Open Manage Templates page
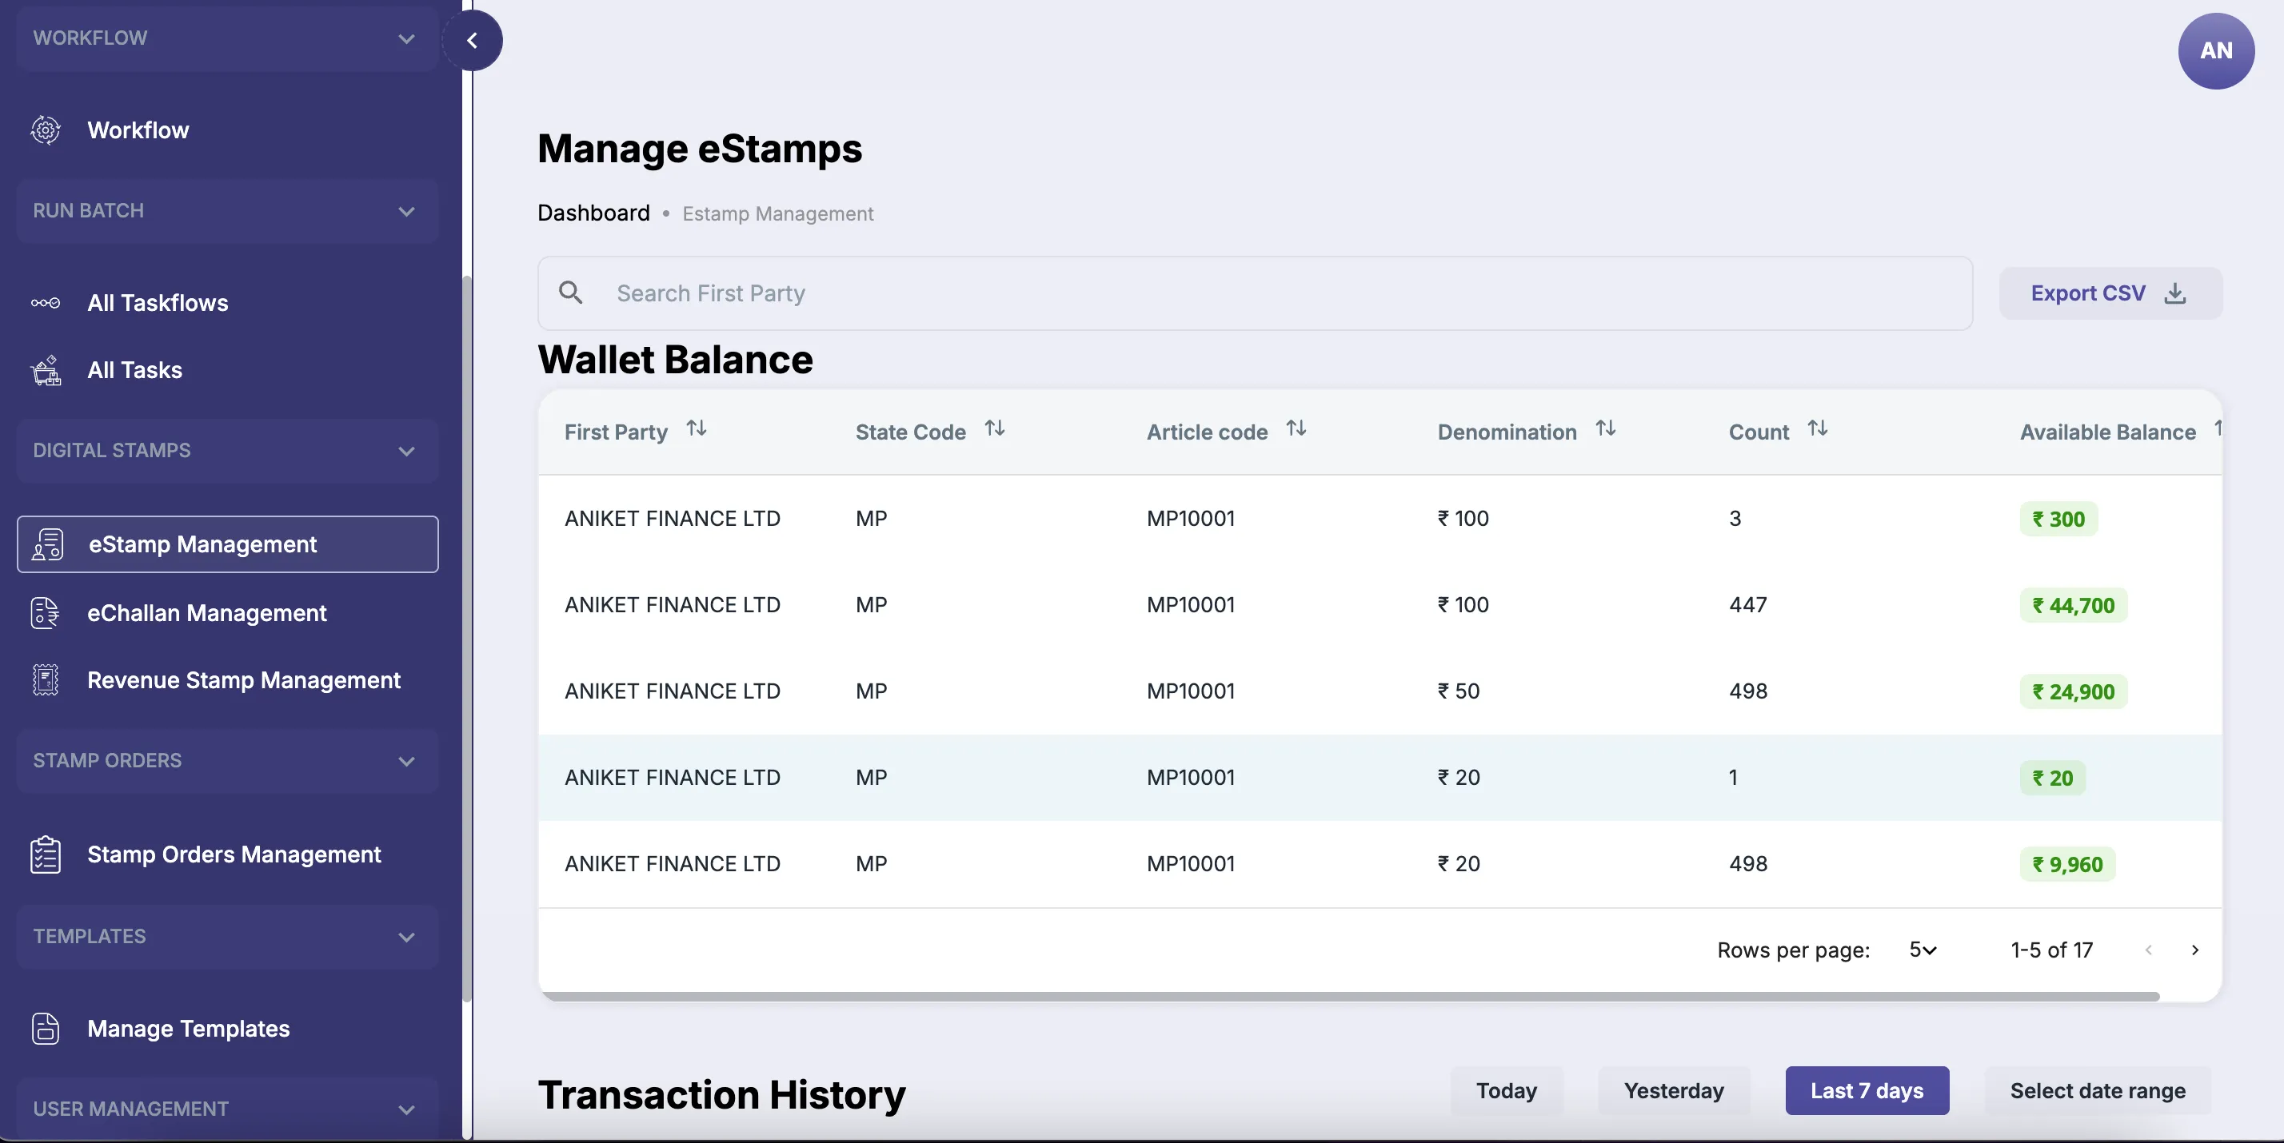 188,1029
